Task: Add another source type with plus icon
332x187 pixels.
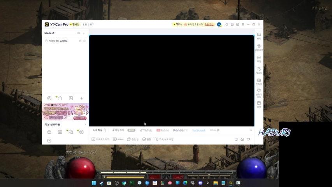Action: 81,98
